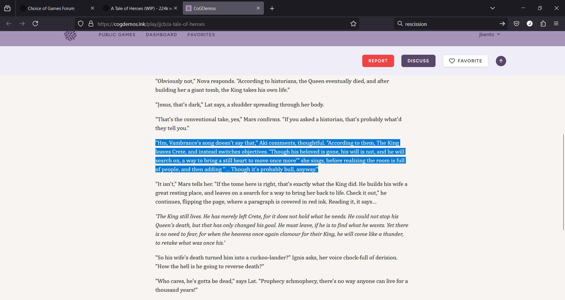Reload the current page

[x=35, y=24]
